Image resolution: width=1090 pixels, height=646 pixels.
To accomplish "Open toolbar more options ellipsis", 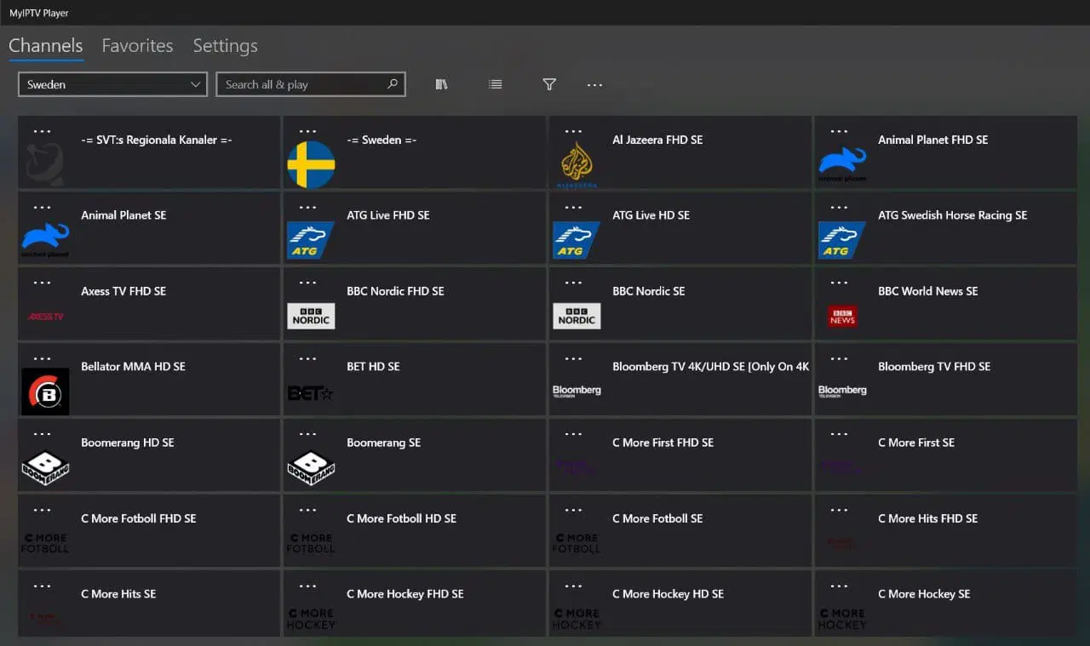I will (x=594, y=85).
